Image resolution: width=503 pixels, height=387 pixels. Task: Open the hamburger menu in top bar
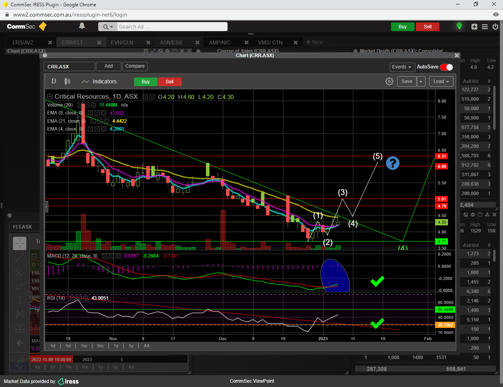485,27
